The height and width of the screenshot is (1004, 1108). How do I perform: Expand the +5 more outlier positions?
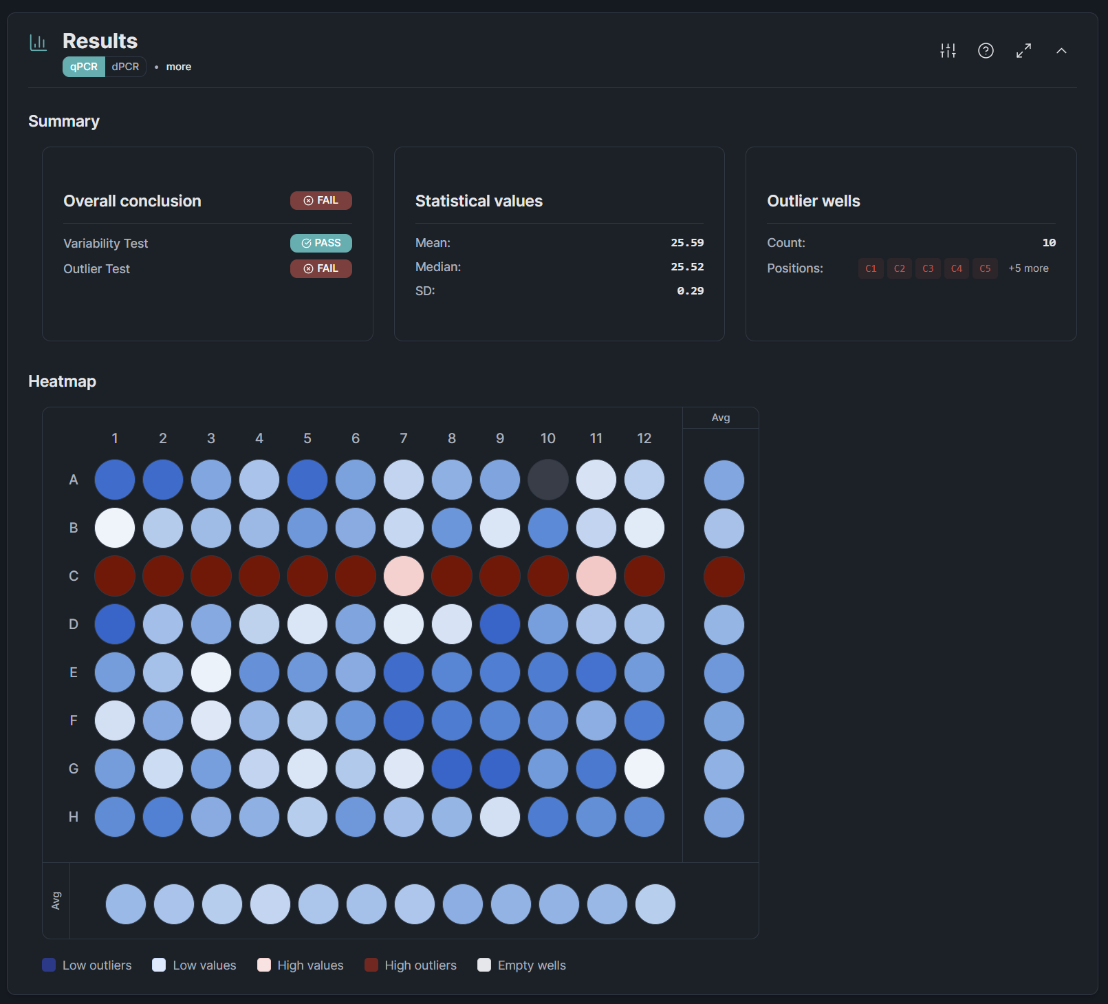[x=1028, y=268]
